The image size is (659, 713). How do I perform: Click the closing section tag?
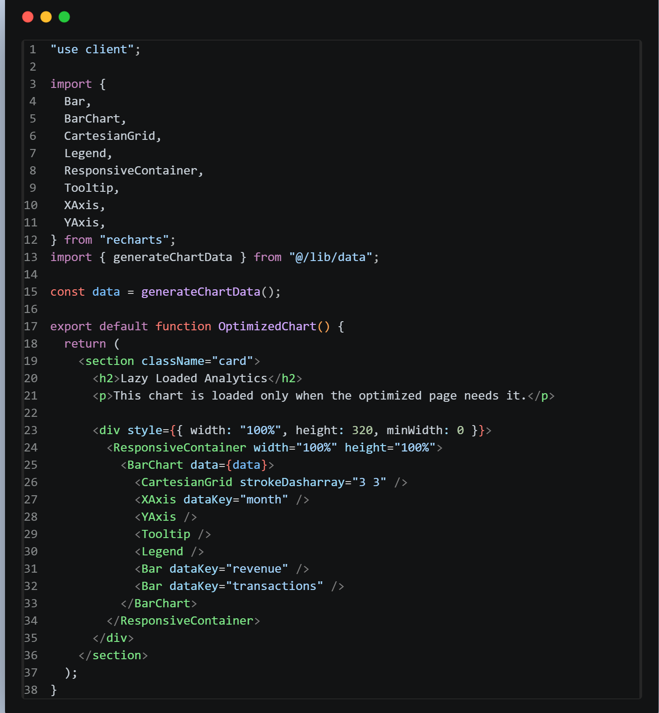point(113,655)
